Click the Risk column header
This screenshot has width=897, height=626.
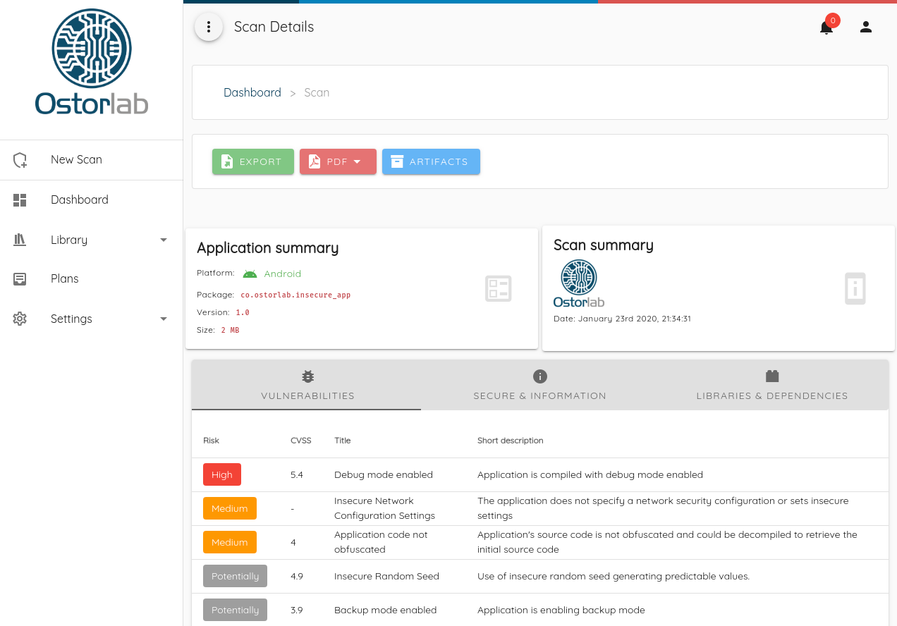(x=211, y=441)
